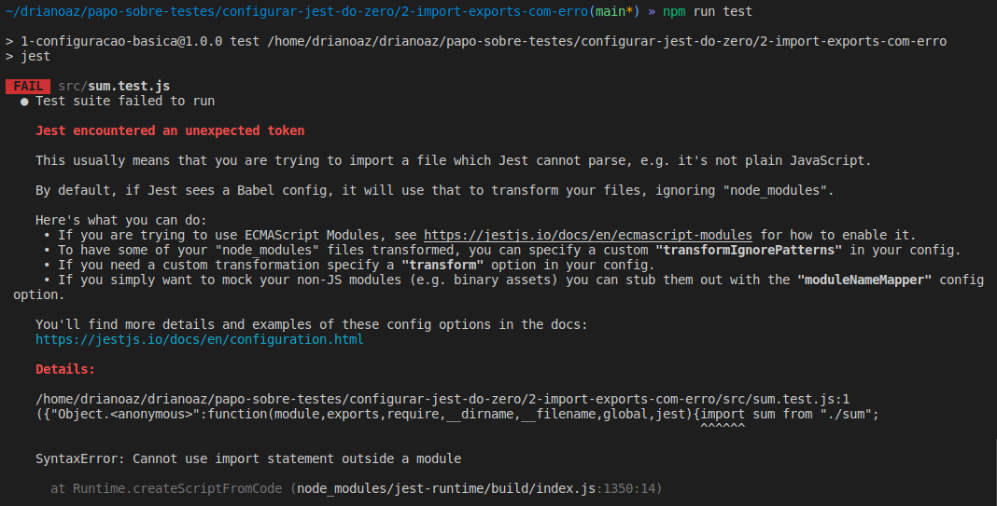Image resolution: width=997 pixels, height=506 pixels.
Task: Click the 'npm run test' command text
Action: pos(707,11)
